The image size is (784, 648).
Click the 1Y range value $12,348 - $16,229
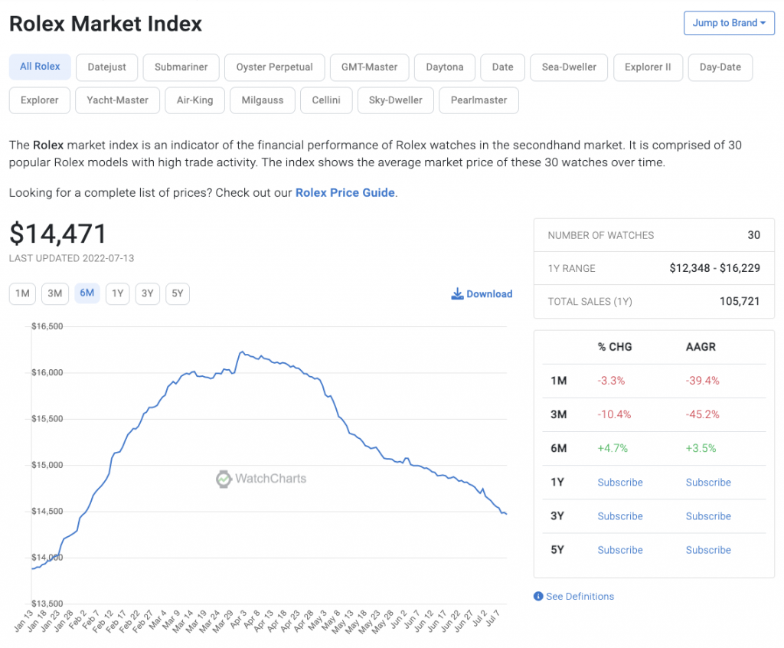tap(715, 268)
